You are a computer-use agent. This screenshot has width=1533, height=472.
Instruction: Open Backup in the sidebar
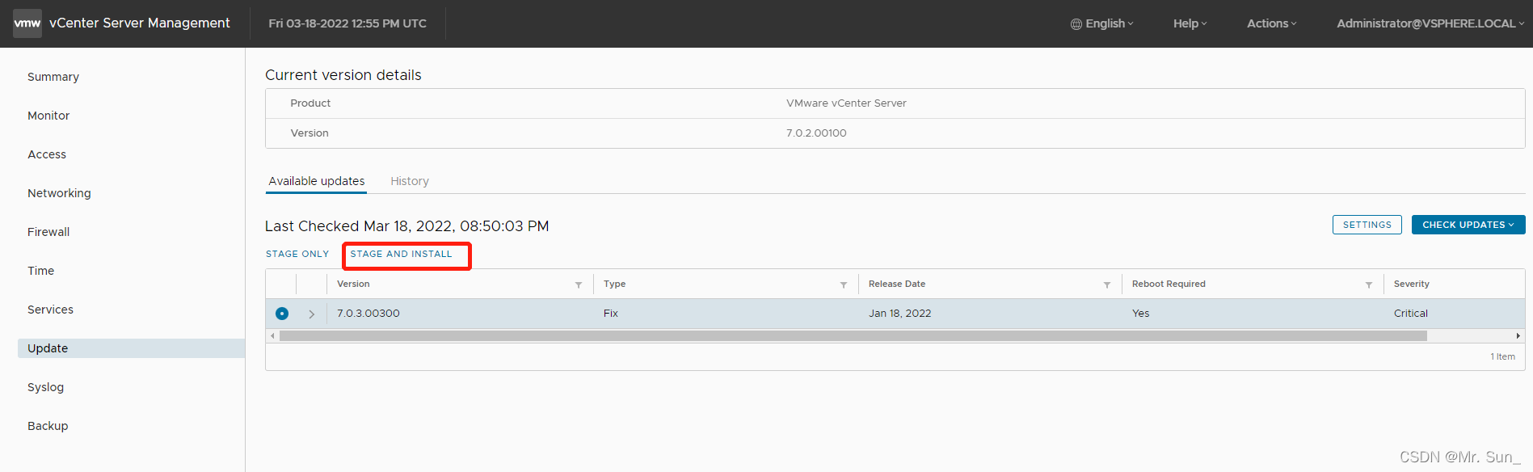click(x=48, y=426)
